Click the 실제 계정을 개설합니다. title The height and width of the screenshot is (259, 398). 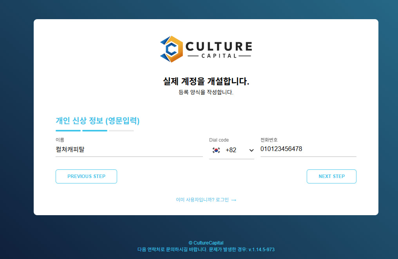(206, 81)
